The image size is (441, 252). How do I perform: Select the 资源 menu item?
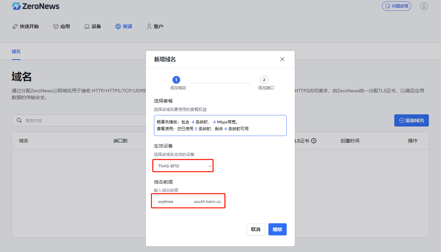124,26
